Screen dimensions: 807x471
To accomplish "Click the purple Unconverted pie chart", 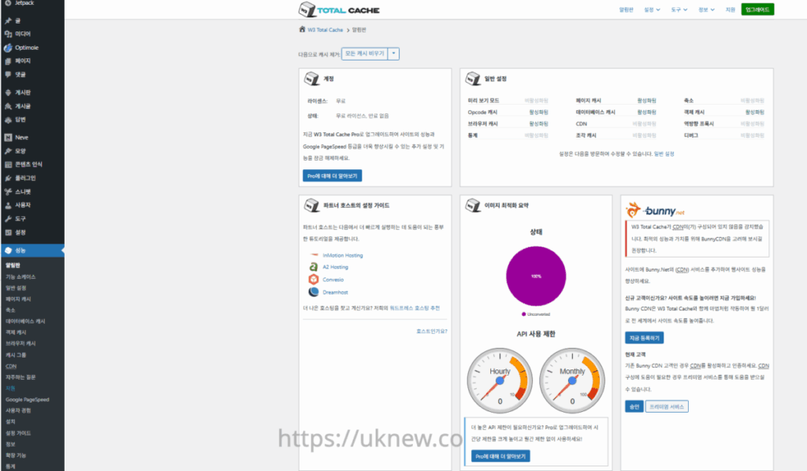I will pyautogui.click(x=535, y=277).
